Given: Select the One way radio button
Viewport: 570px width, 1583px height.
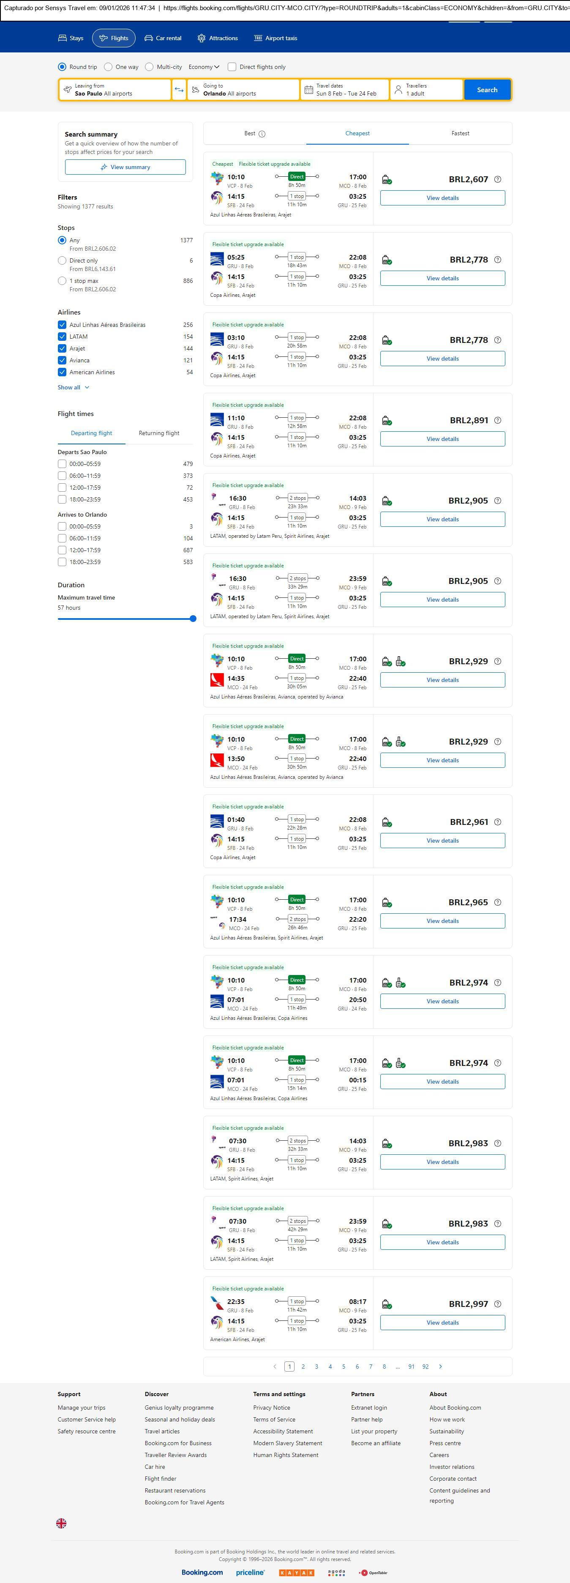Looking at the screenshot, I should [108, 67].
